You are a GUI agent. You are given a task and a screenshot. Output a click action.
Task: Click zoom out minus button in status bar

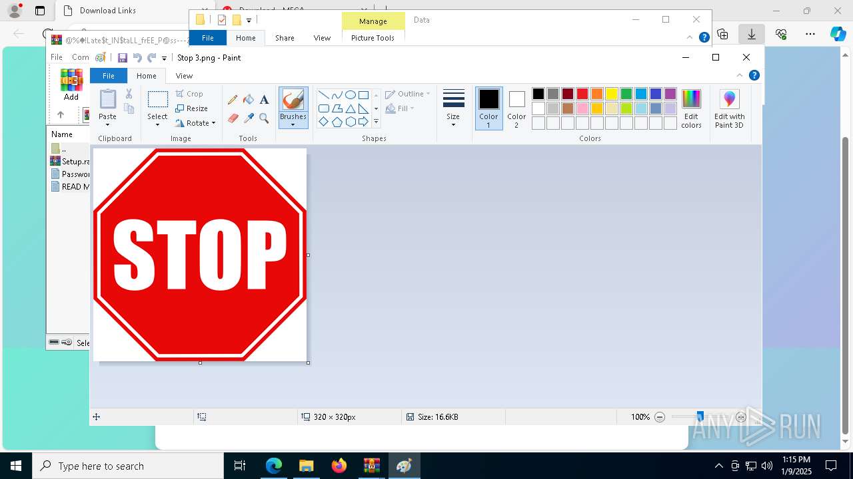pyautogui.click(x=660, y=417)
